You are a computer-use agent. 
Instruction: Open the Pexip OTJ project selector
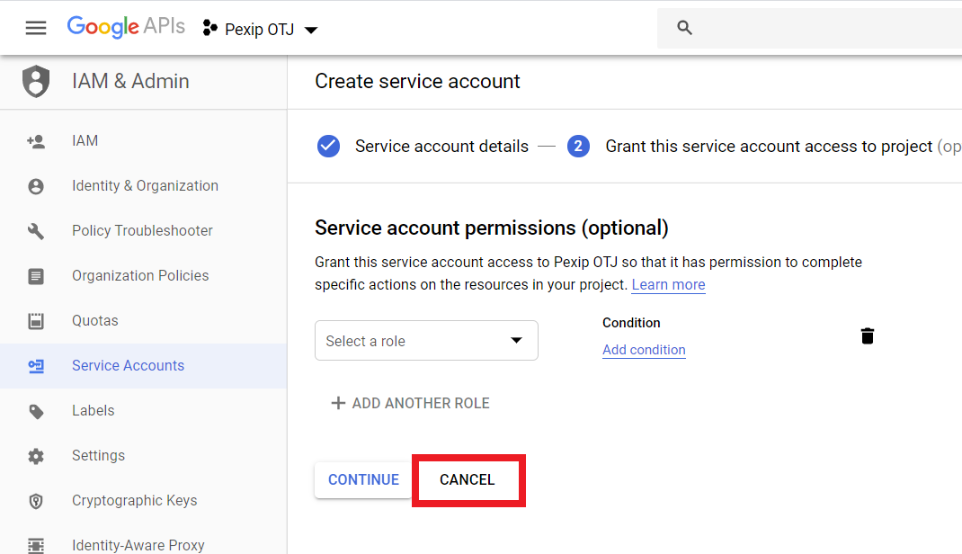[261, 30]
